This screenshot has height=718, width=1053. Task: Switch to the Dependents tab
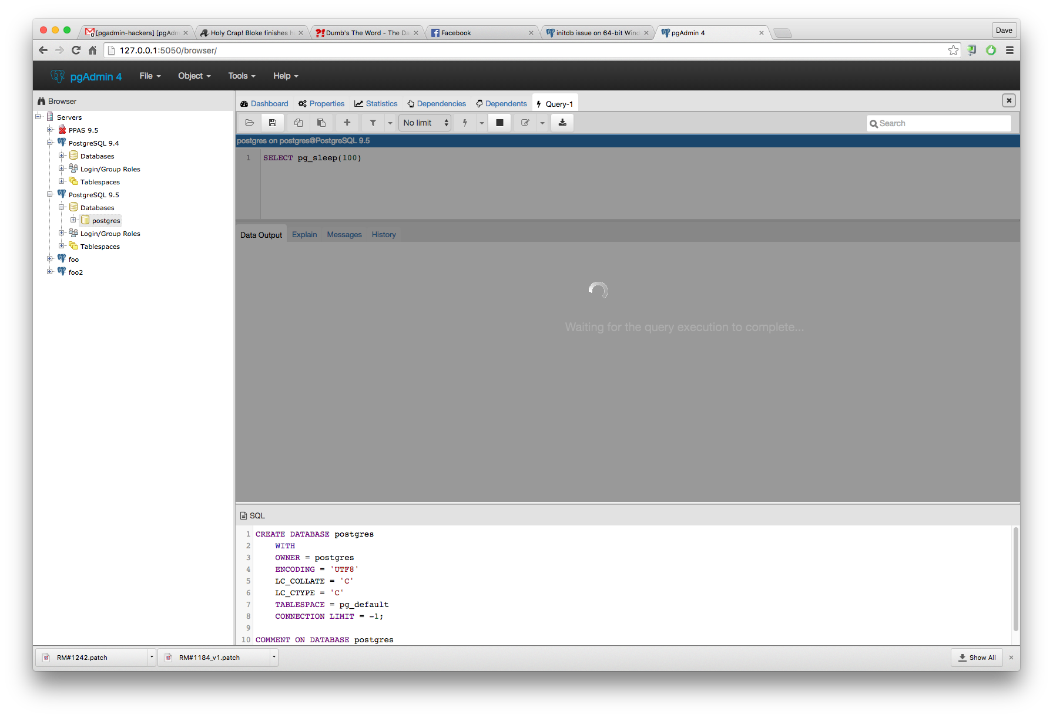(501, 104)
